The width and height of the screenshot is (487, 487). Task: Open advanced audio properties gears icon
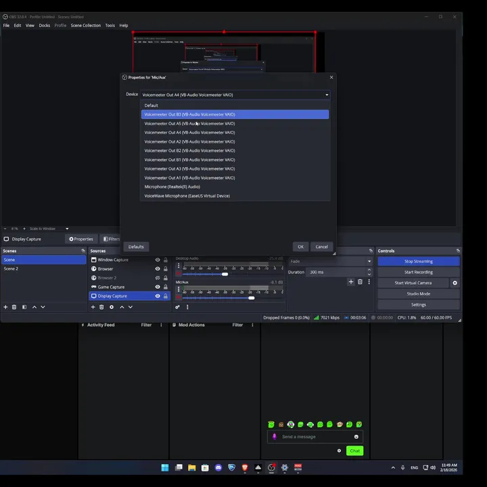(177, 307)
